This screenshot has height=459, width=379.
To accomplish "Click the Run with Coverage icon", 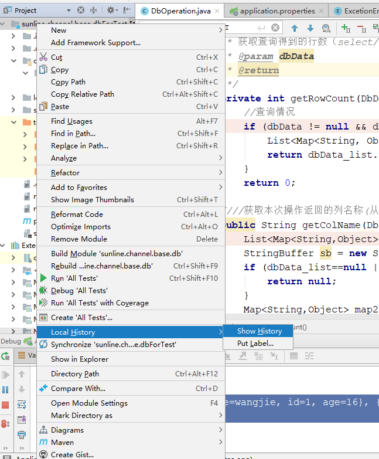I will pos(43,302).
